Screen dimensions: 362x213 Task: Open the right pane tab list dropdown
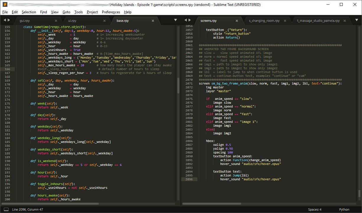(356, 20)
